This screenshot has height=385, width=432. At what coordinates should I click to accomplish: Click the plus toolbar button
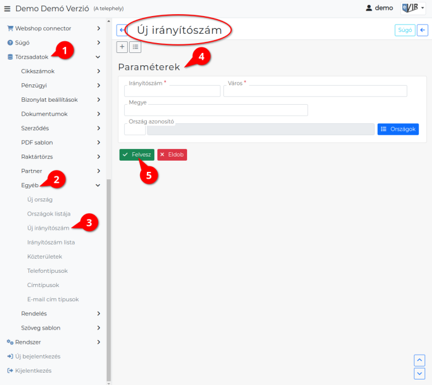122,47
